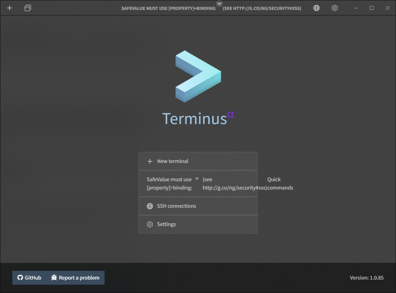Open Quick commands
The height and width of the screenshot is (293, 396).
274,183
